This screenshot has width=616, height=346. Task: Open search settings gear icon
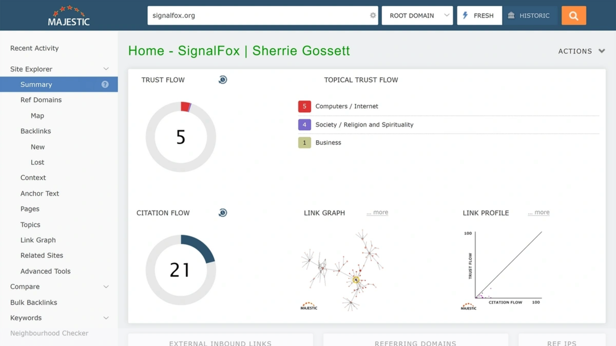pos(373,15)
